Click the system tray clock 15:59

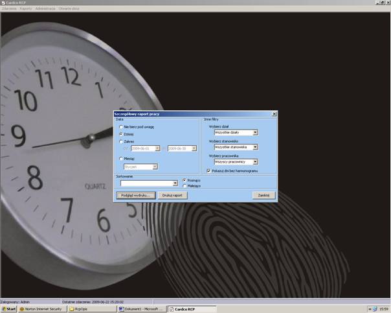coord(384,309)
